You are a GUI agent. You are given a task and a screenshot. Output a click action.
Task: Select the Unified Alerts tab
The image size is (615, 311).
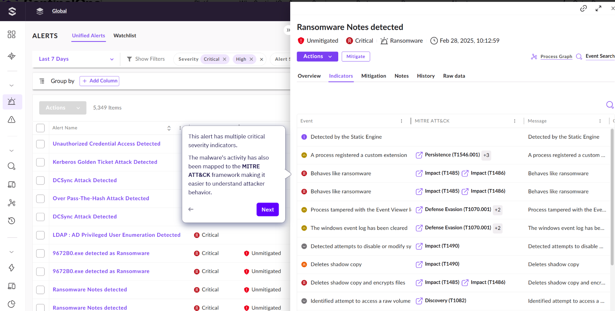[x=88, y=36]
